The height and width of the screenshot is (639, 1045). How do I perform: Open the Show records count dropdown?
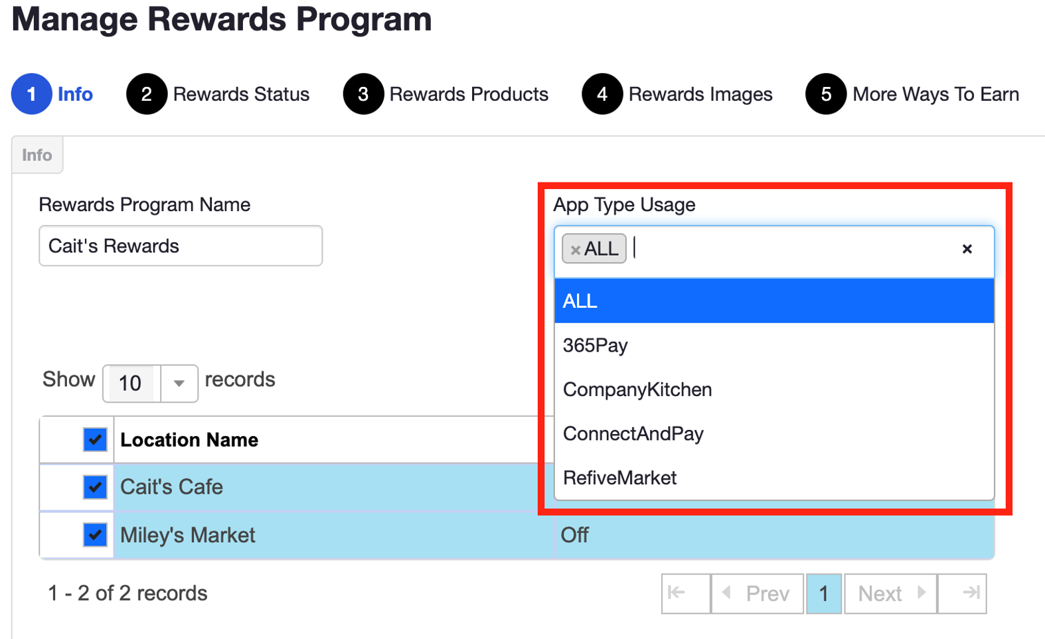click(x=178, y=384)
